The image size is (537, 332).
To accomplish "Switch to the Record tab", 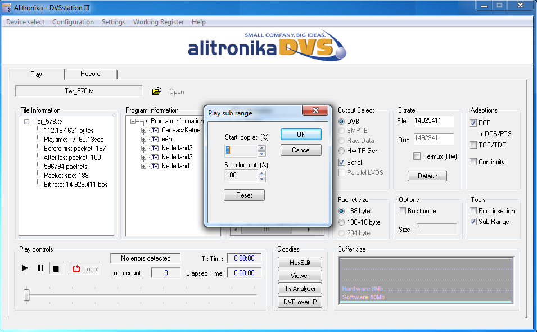I will click(x=90, y=74).
